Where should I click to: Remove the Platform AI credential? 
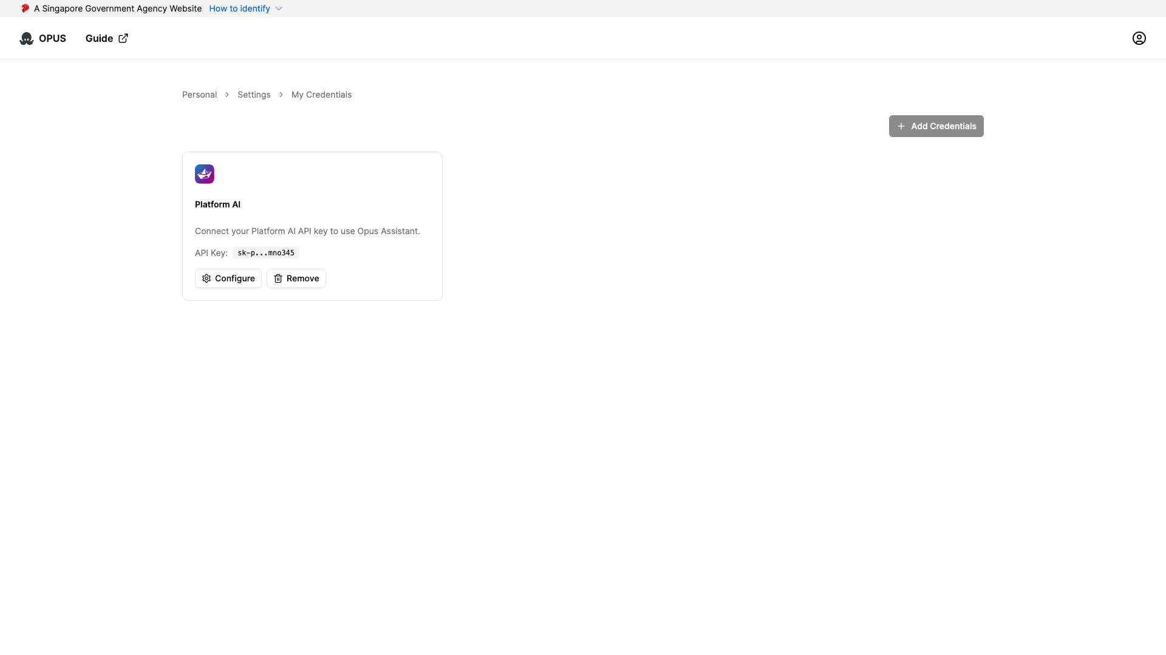pos(296,278)
